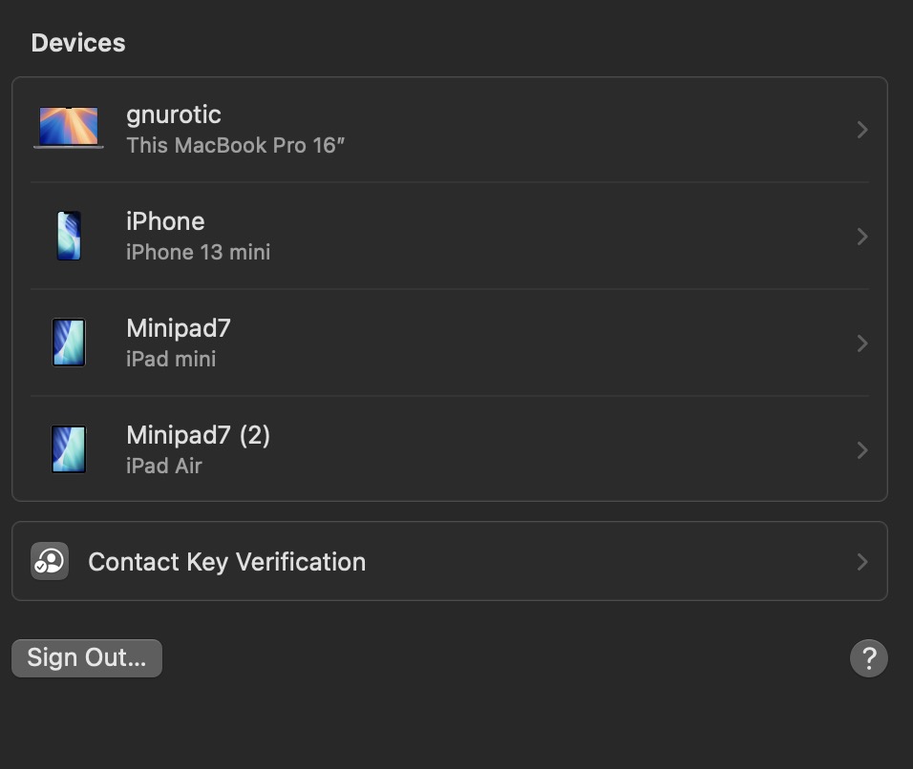Open the Minipad7 (2) device entry
913x769 pixels.
tap(199, 435)
